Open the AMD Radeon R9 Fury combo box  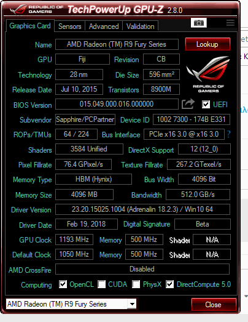click(x=71, y=304)
